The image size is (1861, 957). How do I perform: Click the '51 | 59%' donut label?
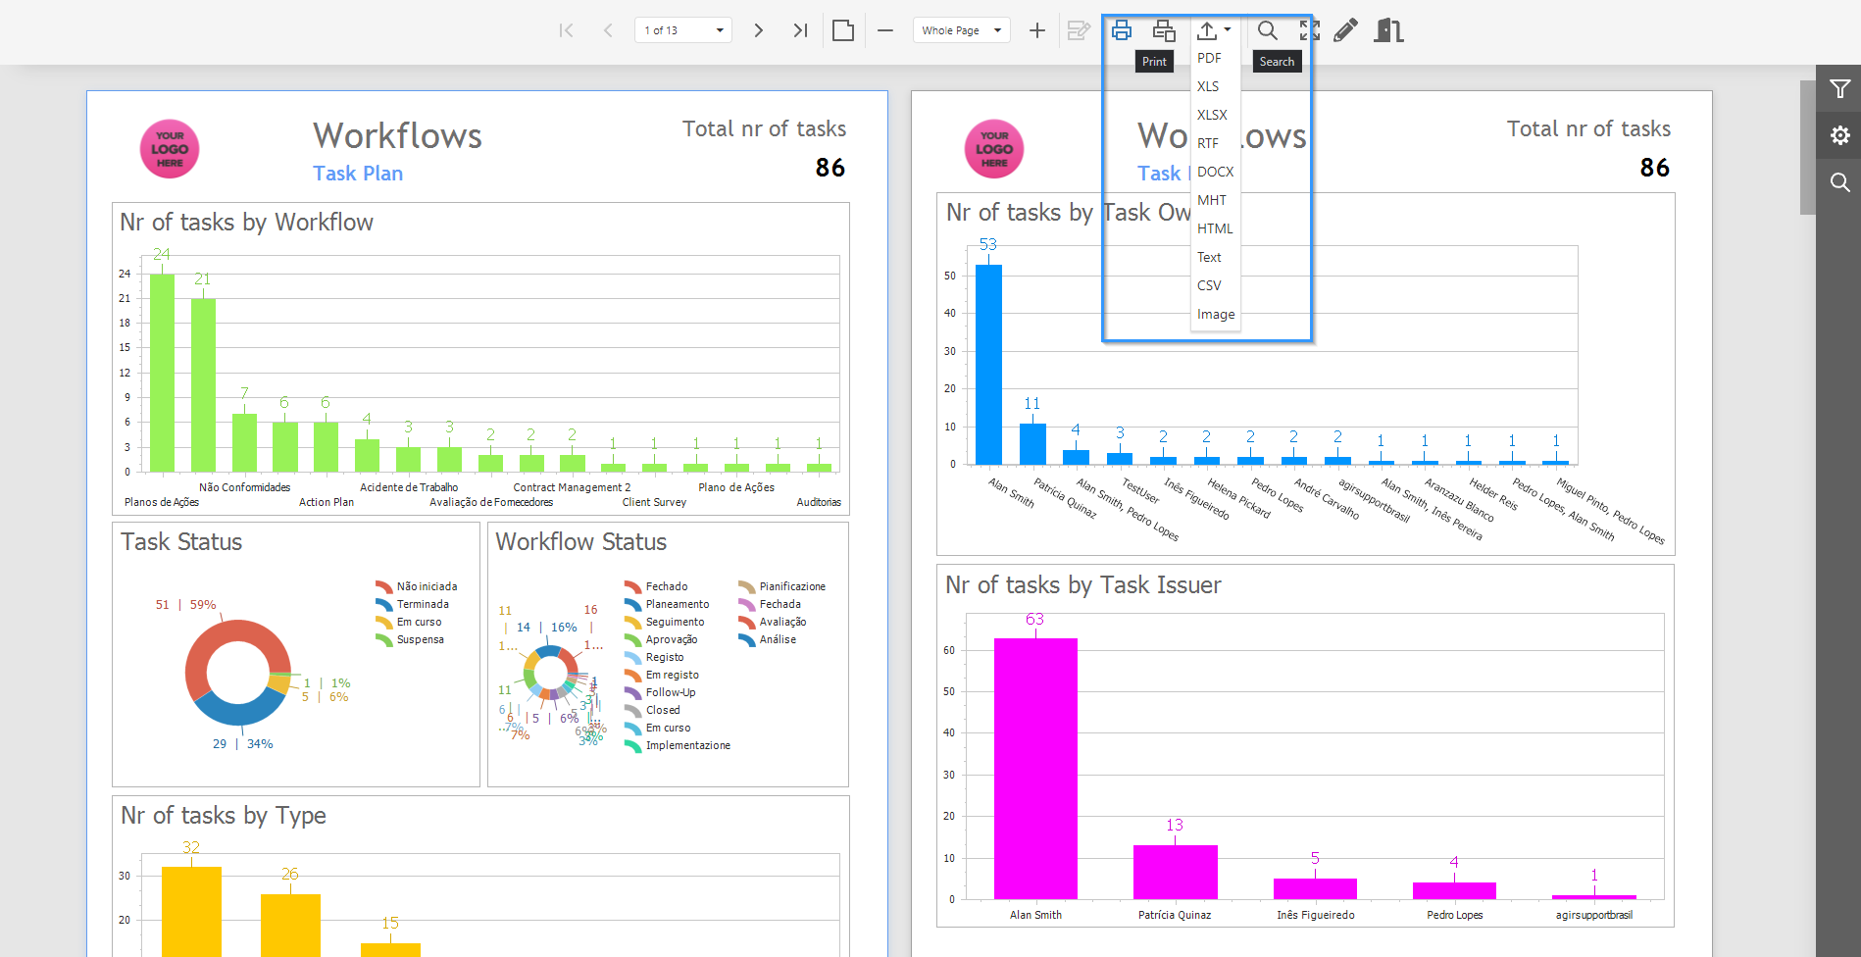coord(185,605)
